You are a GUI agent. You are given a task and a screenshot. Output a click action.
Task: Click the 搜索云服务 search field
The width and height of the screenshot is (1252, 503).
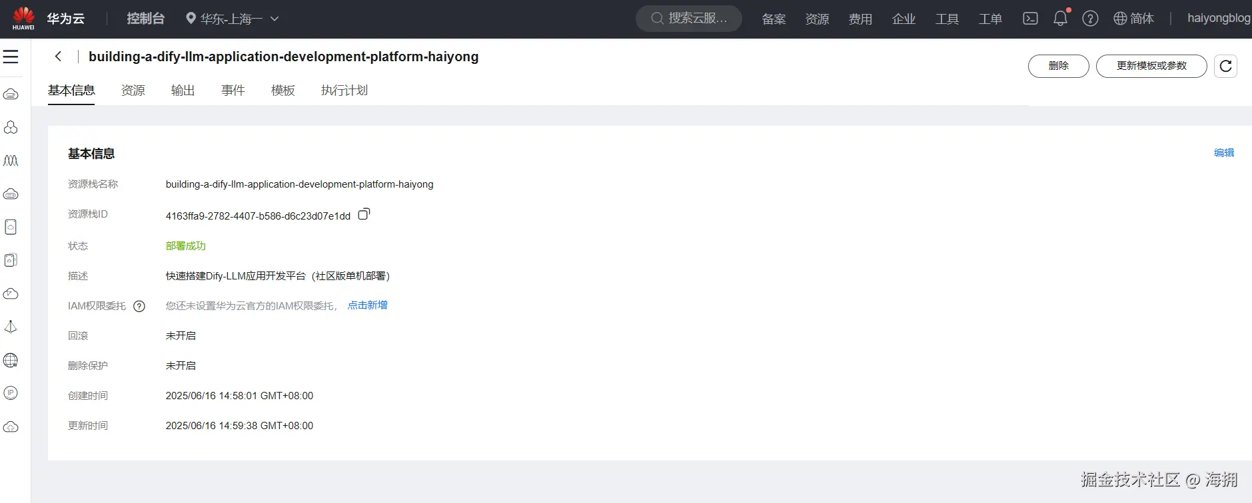[x=689, y=19]
